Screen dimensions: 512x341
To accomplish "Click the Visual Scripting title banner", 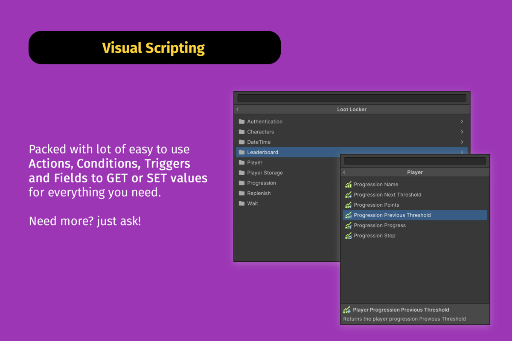I will point(154,48).
